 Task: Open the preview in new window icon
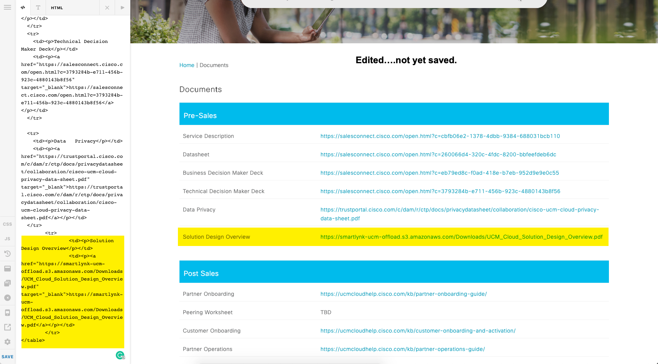click(x=7, y=327)
